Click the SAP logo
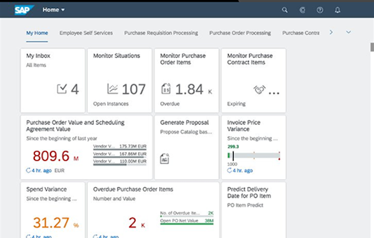 pos(24,10)
